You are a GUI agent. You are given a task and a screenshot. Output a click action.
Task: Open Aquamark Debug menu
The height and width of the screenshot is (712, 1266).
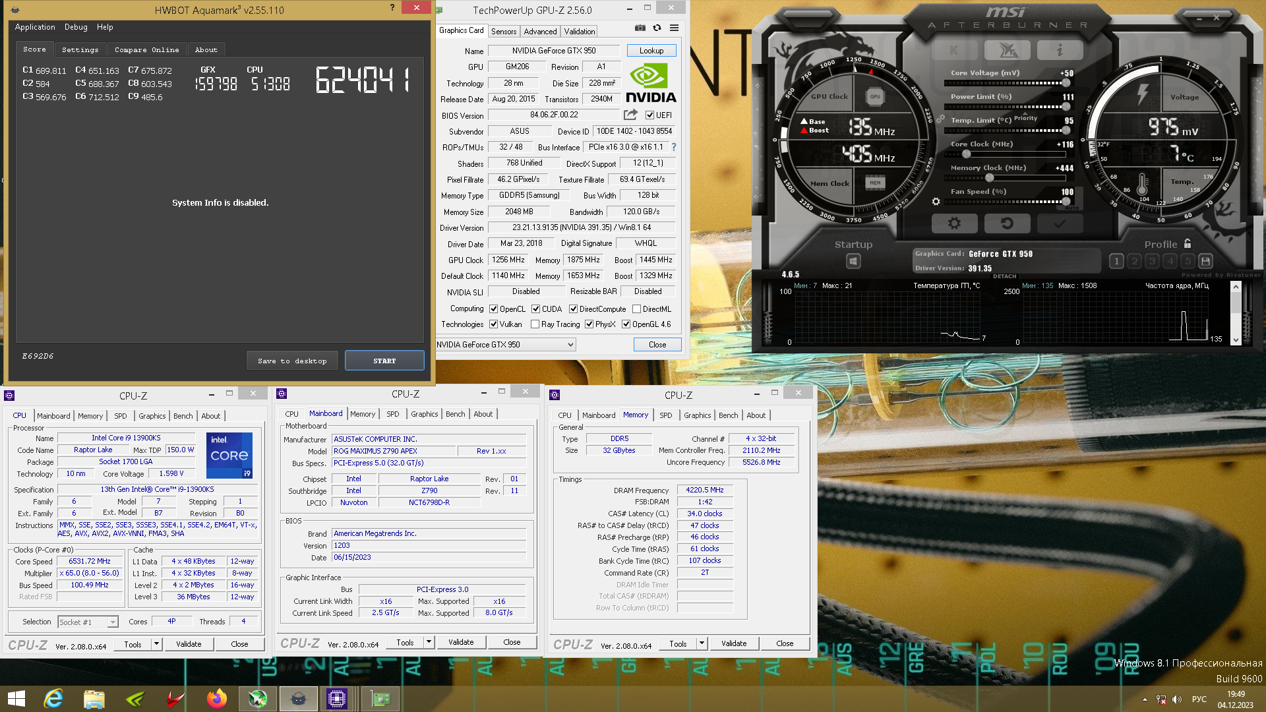[x=76, y=27]
